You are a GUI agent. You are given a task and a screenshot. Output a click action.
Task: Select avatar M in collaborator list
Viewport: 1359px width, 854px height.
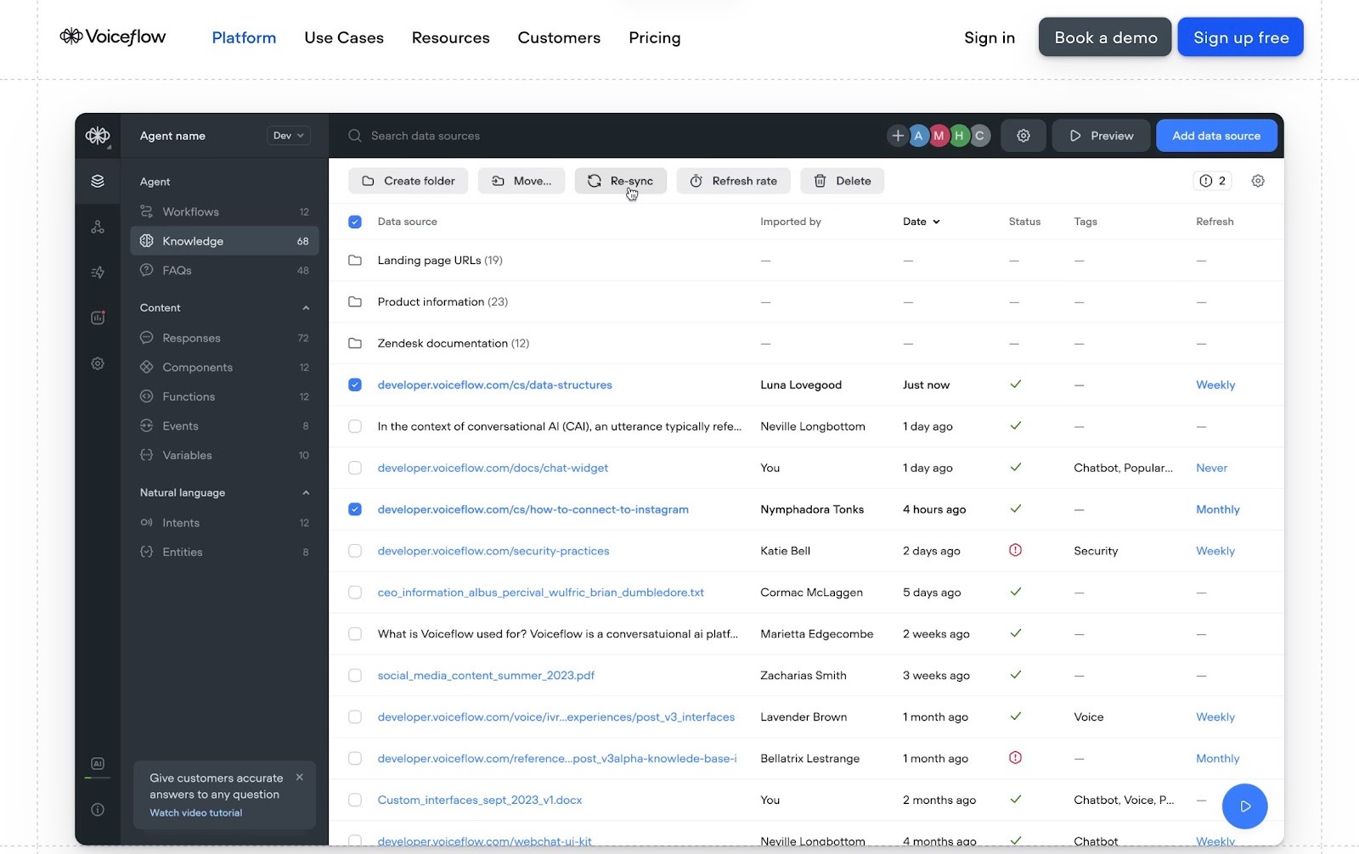pyautogui.click(x=939, y=136)
